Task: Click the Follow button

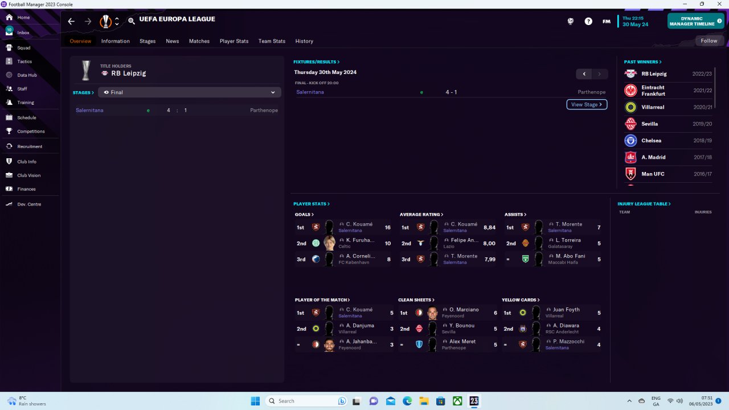Action: (709, 41)
